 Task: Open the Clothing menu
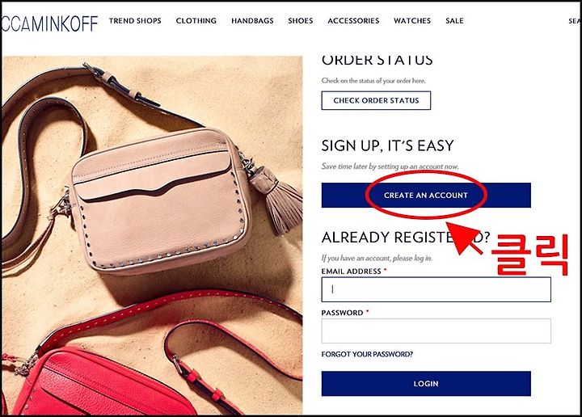coord(196,21)
